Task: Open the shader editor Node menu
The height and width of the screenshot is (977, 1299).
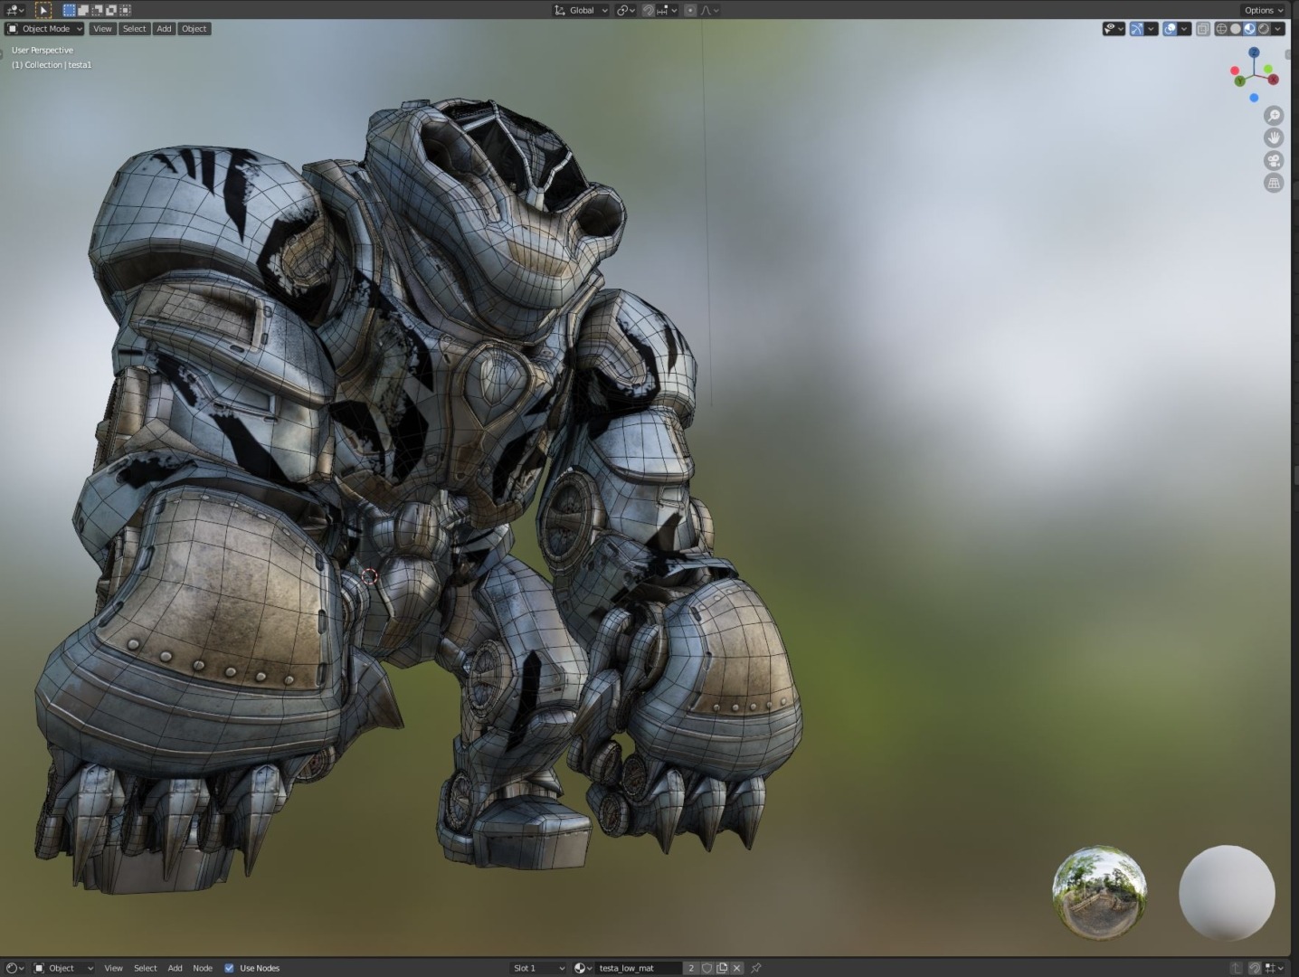Action: (x=203, y=968)
